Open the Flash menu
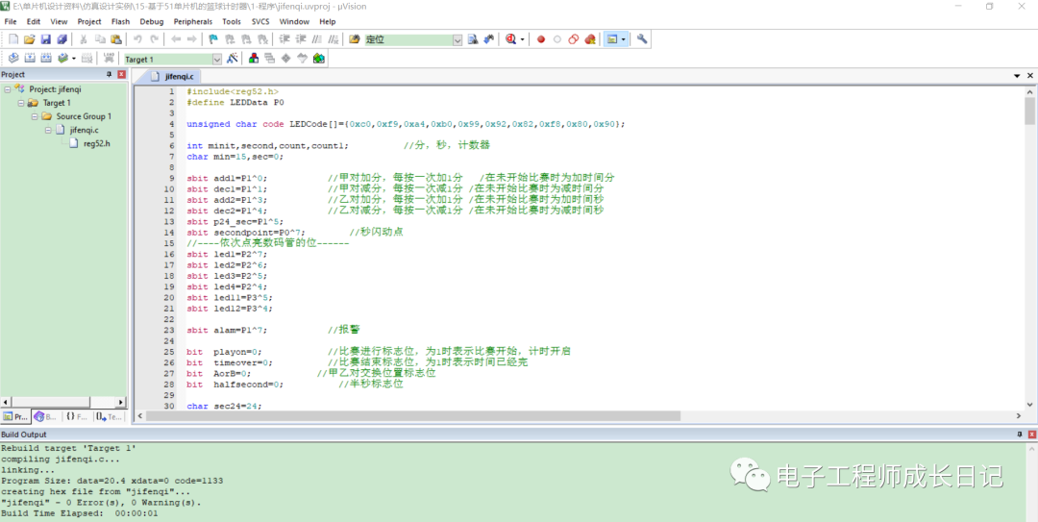Screen dimensions: 1038x522 (120, 21)
